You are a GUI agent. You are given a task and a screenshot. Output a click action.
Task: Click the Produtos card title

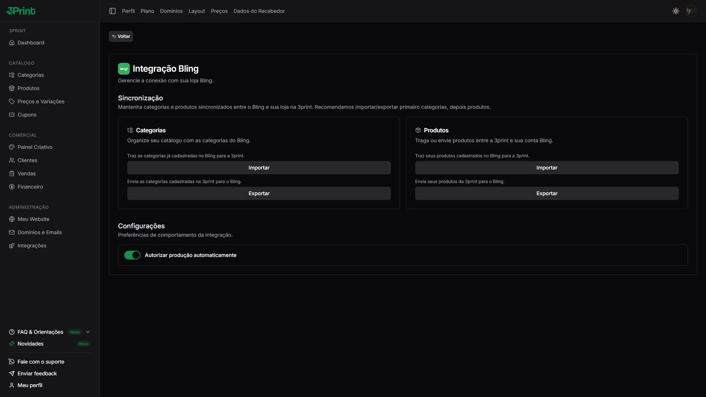point(436,130)
